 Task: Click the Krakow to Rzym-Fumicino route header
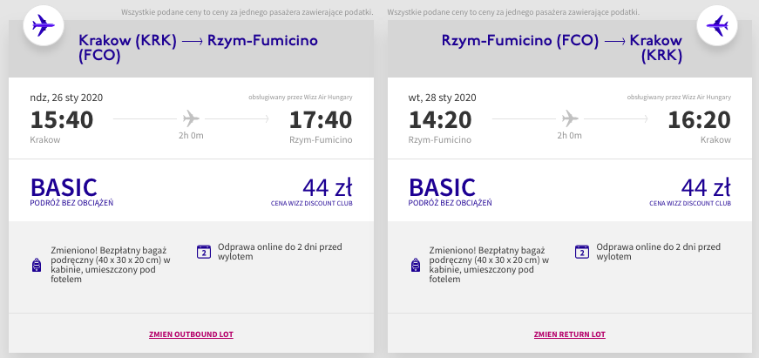coord(198,49)
